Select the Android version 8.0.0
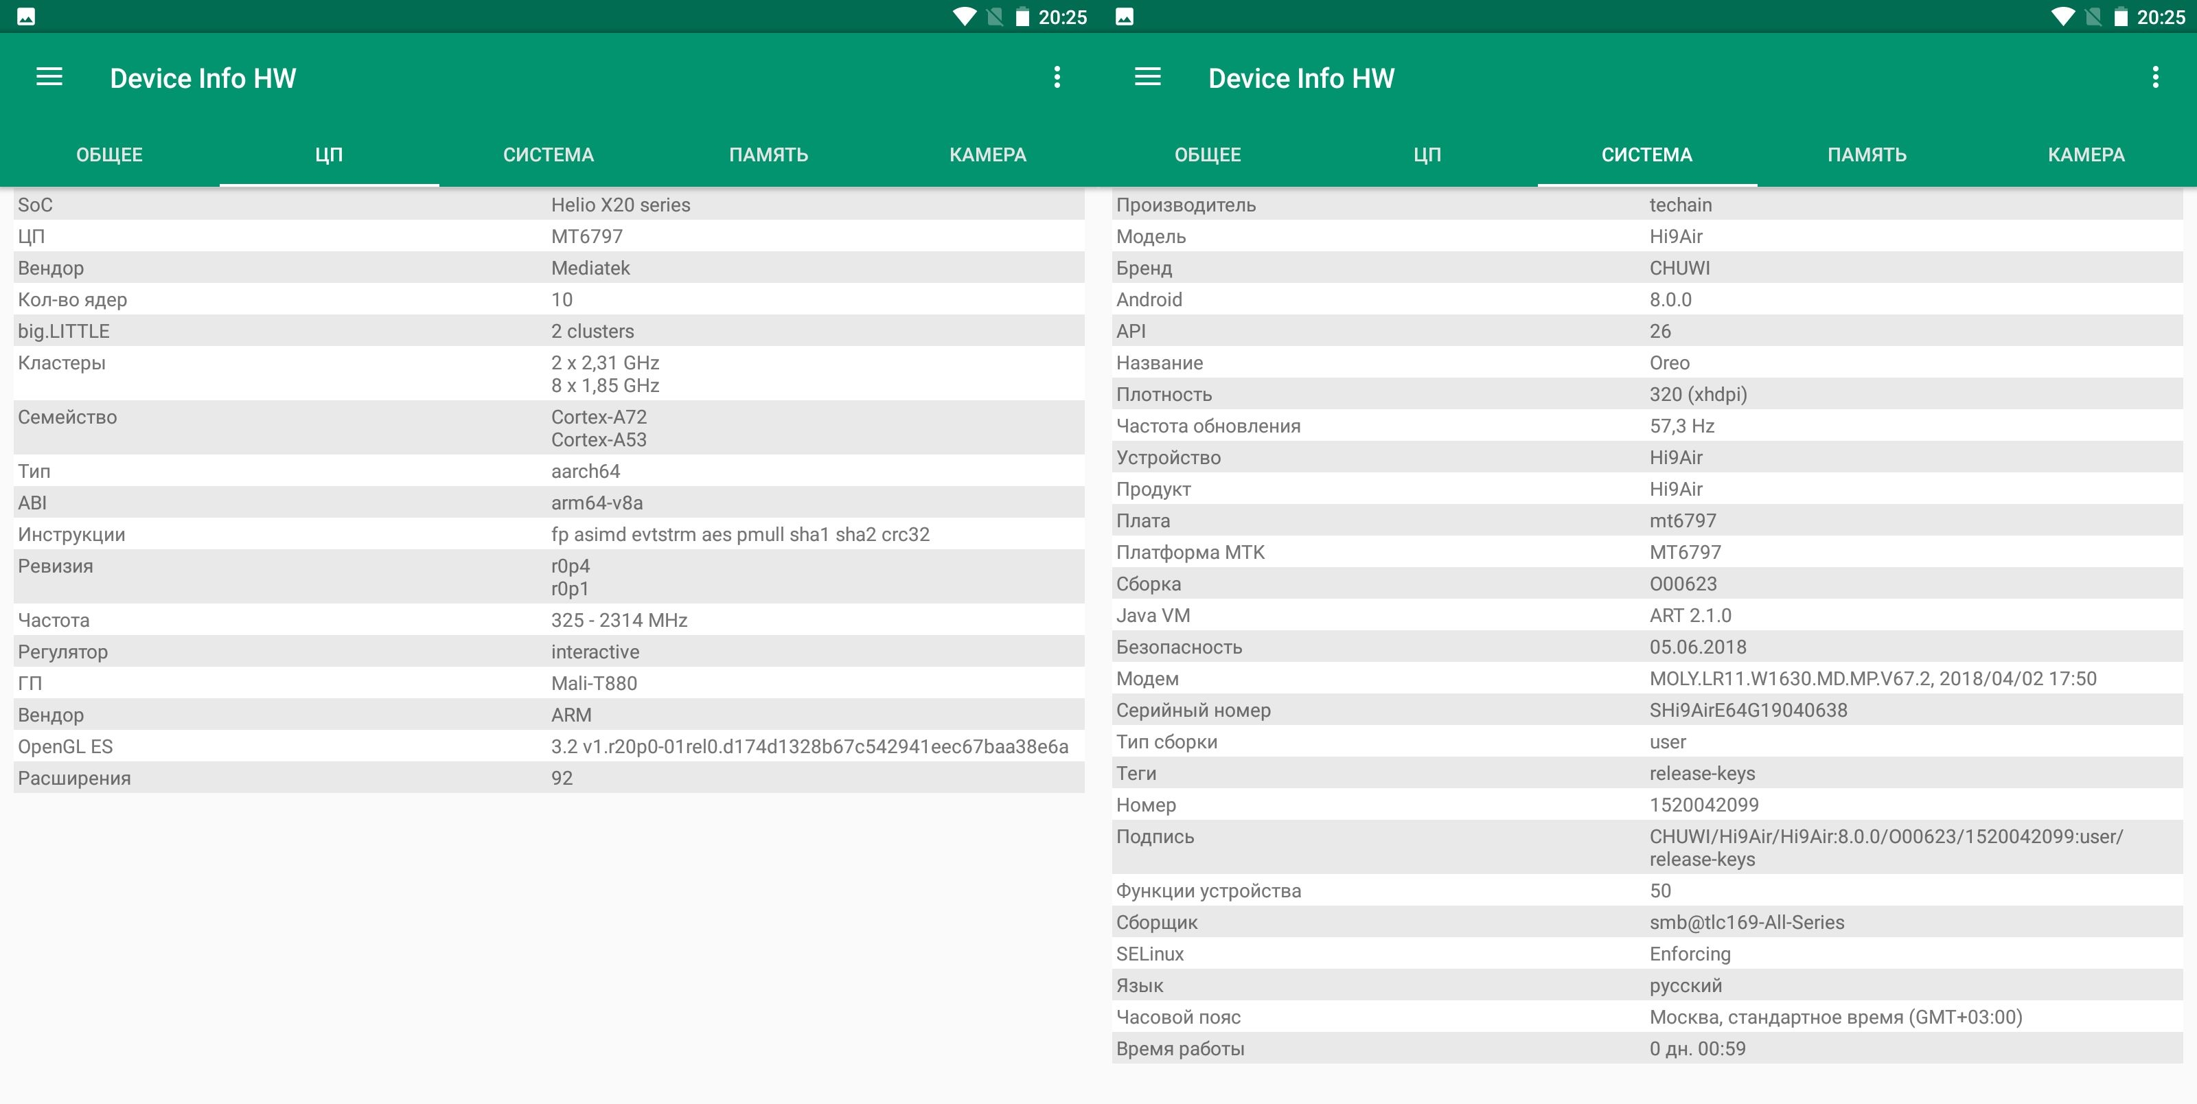 tap(1670, 299)
